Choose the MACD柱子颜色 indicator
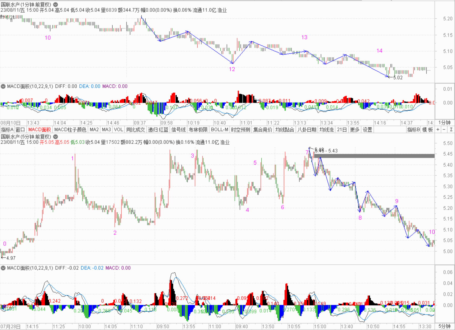 point(70,129)
